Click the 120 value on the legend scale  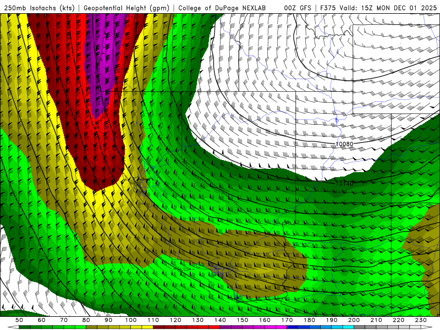coord(175,320)
